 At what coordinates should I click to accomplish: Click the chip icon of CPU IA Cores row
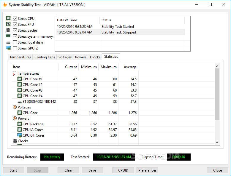pos(19,129)
